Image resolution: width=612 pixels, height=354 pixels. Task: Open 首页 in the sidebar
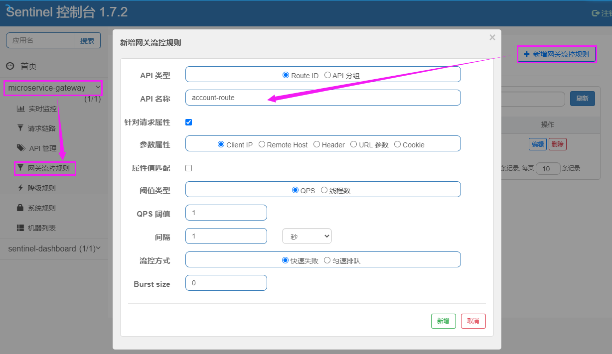28,66
